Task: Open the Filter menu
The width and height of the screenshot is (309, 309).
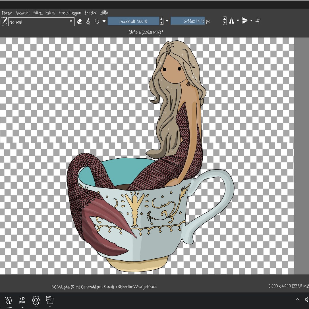Action: tap(38, 13)
